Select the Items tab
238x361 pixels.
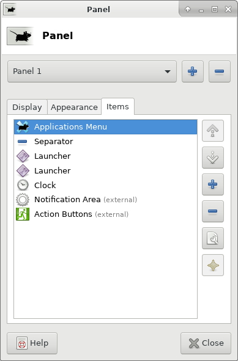117,106
